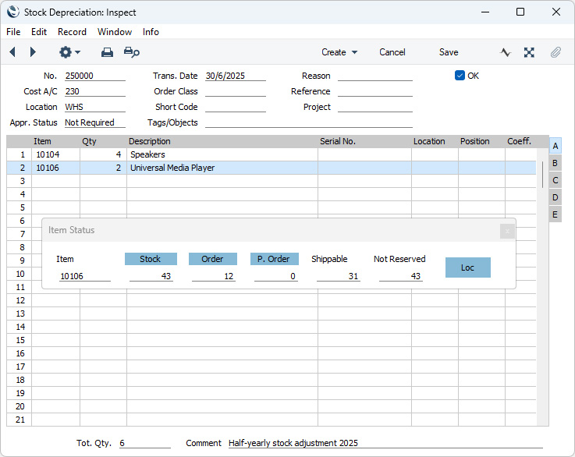The height and width of the screenshot is (457, 575).
Task: Click the Order button in Item Status
Action: click(213, 259)
